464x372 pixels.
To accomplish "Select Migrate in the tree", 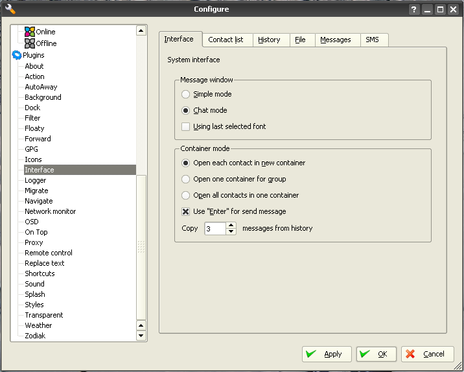I will (x=36, y=191).
